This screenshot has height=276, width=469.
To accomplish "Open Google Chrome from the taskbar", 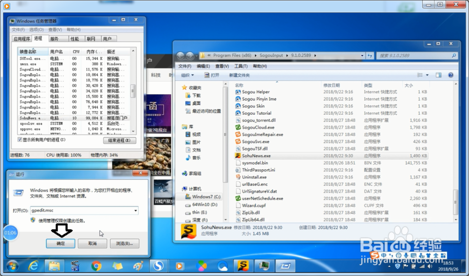I will (96, 266).
